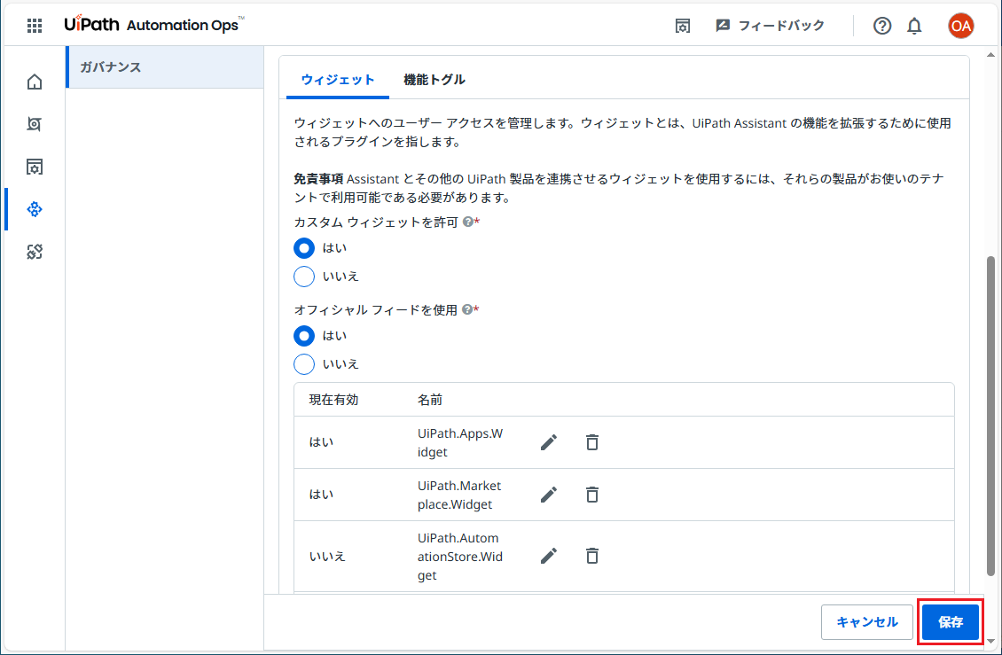The height and width of the screenshot is (655, 1002).
Task: Open the OA user avatar menu
Action: tap(960, 26)
